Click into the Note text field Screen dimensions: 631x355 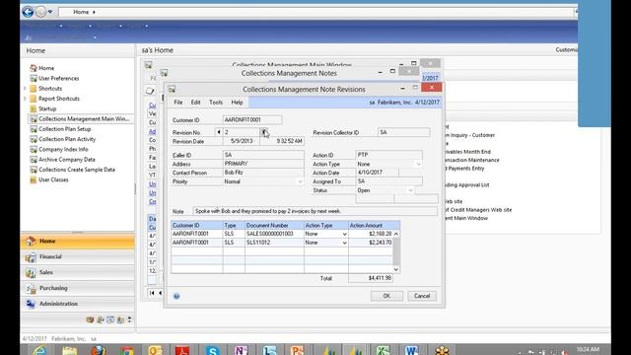[x=315, y=211]
